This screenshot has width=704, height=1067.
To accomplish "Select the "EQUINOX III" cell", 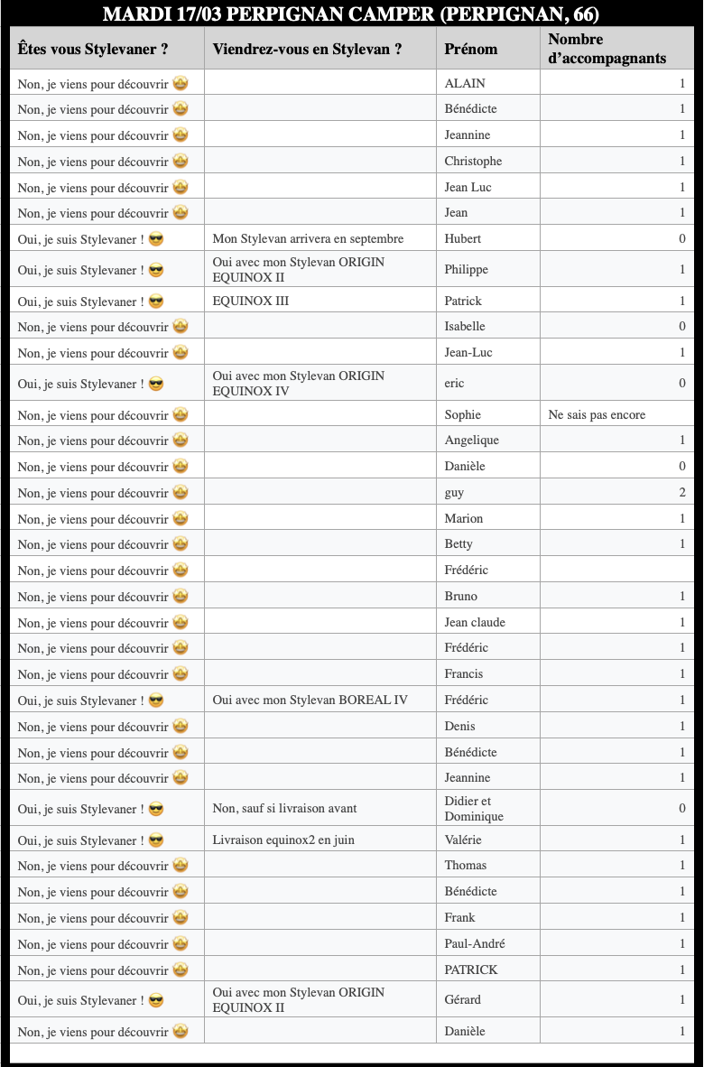I will tap(251, 302).
